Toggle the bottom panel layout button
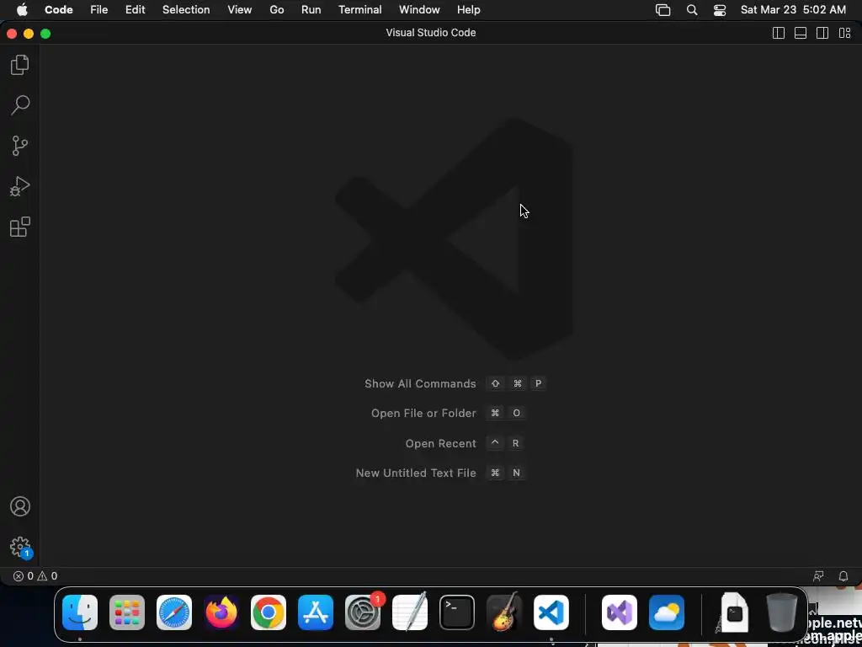 point(801,33)
